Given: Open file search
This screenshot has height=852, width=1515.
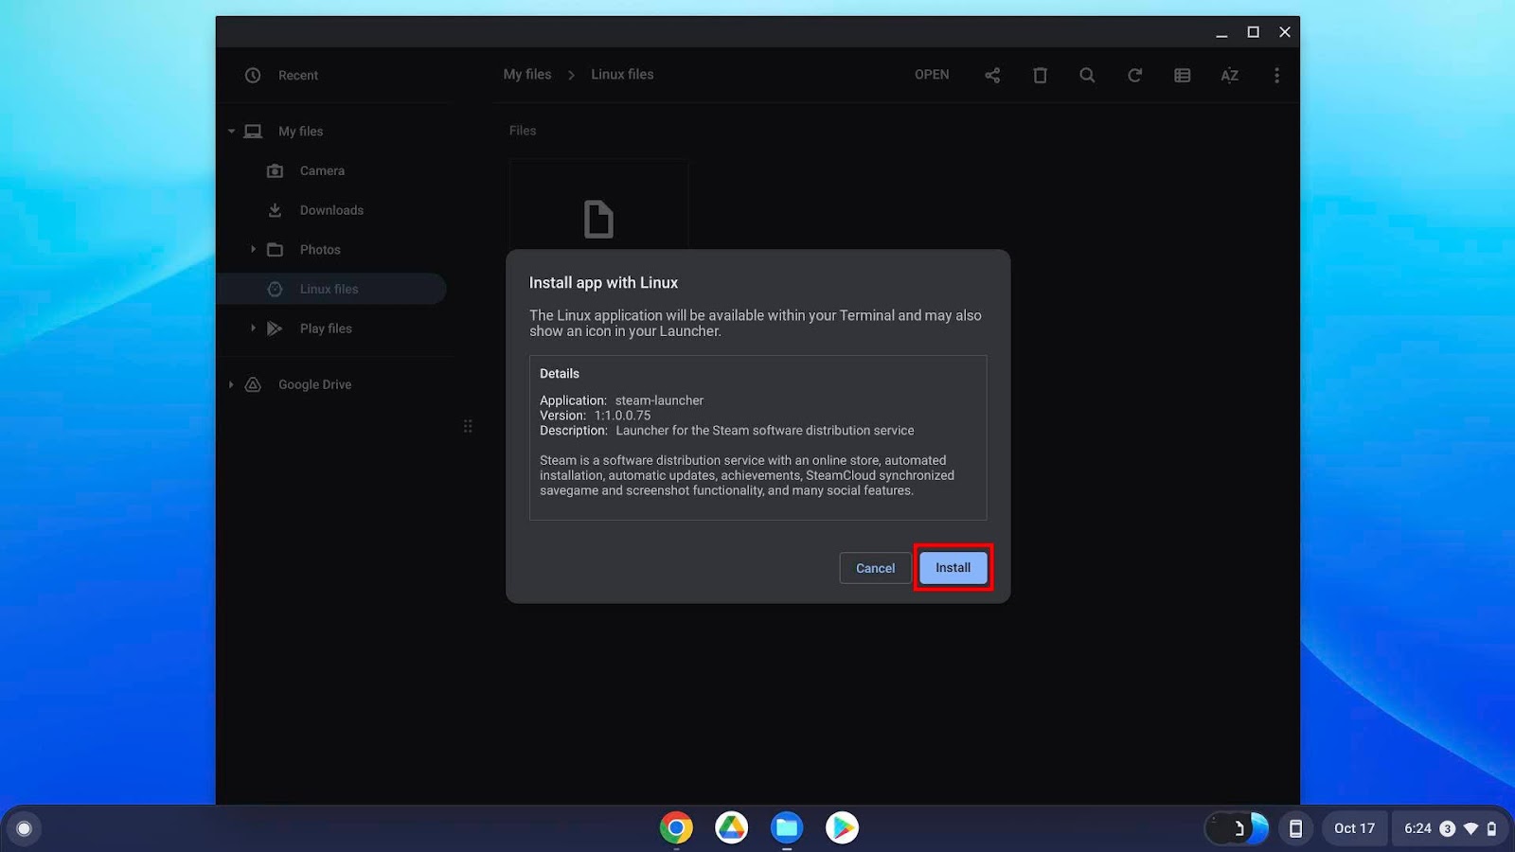Looking at the screenshot, I should pyautogui.click(x=1087, y=75).
